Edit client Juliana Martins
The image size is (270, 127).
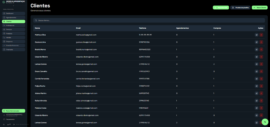257,93
